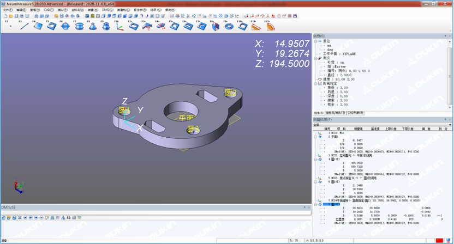Select the F3 line measurement tool
This screenshot has width=454, height=244.
(24, 26)
